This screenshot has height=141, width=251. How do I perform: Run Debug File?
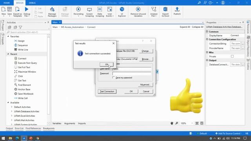(27, 11)
